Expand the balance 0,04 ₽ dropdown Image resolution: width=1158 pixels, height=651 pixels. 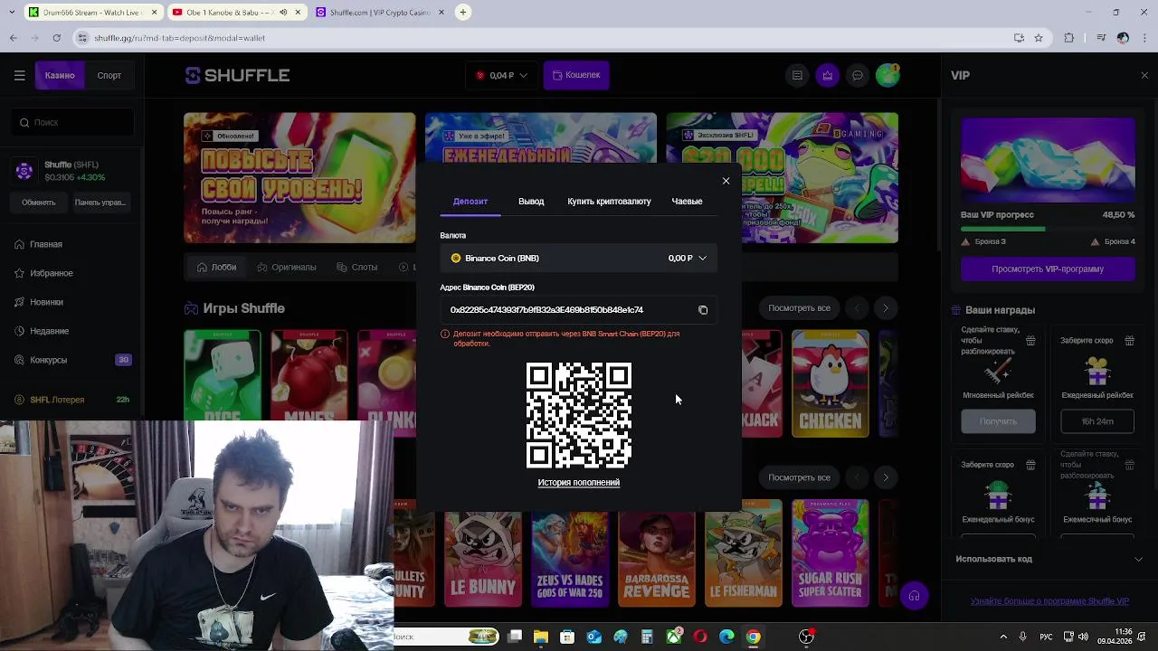pos(502,76)
